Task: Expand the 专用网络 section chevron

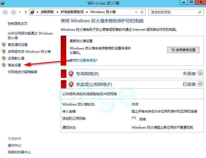Action: click(x=200, y=73)
